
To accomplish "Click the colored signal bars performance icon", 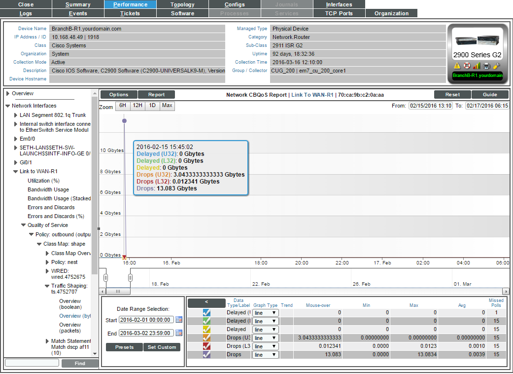I will 477,66.
